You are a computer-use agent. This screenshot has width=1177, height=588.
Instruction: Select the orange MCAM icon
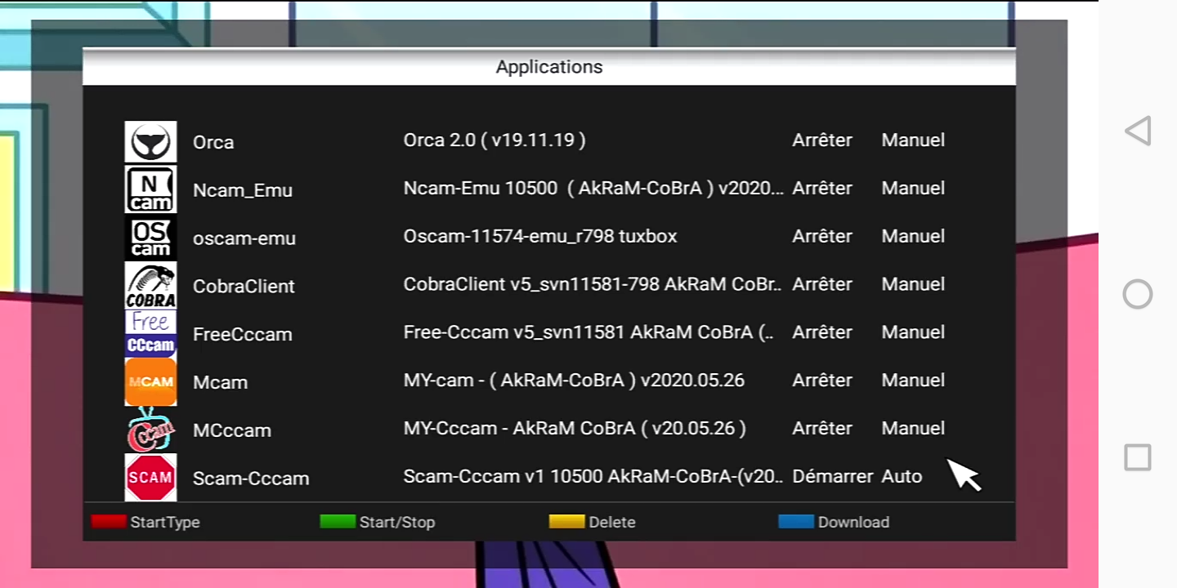150,381
